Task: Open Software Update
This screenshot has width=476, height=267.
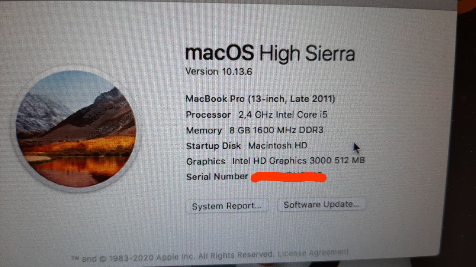Action: click(x=321, y=204)
